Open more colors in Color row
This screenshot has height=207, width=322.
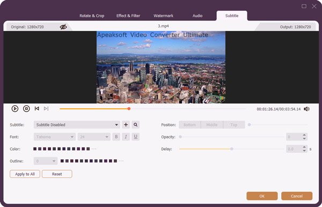coord(94,149)
